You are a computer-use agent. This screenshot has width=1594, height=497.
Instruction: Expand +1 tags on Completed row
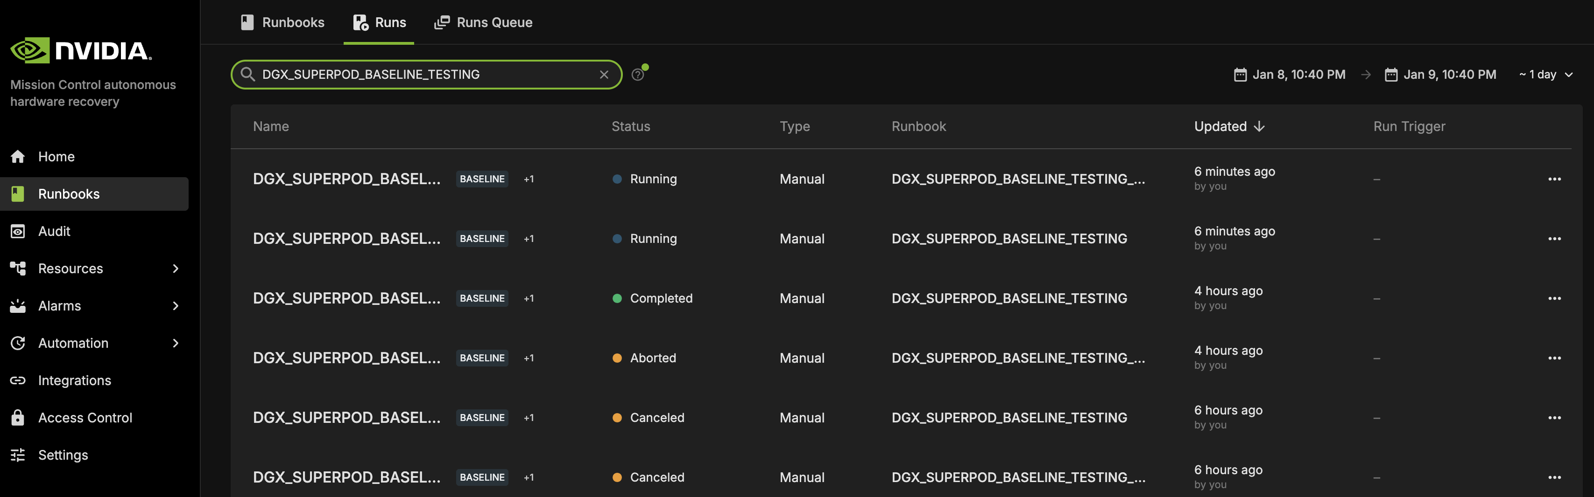click(529, 298)
